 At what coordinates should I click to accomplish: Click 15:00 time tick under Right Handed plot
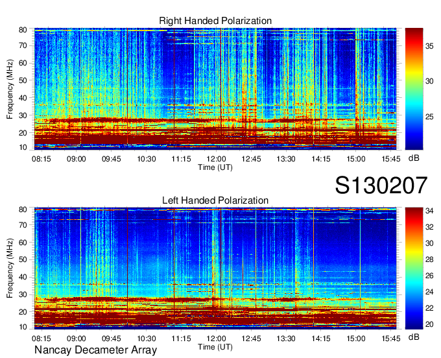point(356,159)
